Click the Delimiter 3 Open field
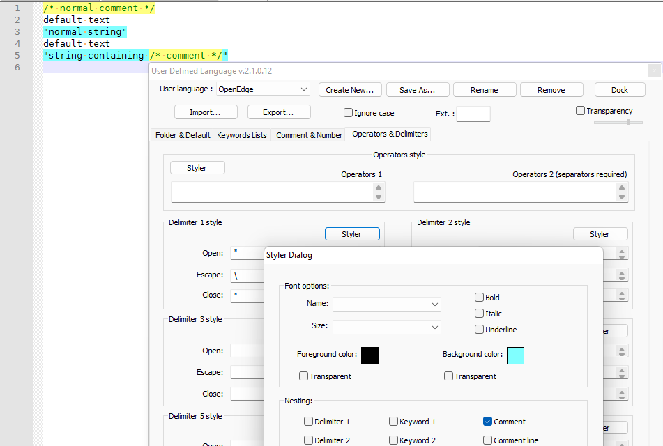Screen dimensions: 663x446 247,351
